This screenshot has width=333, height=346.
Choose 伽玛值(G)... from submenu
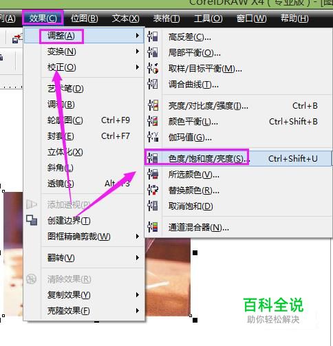pyautogui.click(x=239, y=137)
